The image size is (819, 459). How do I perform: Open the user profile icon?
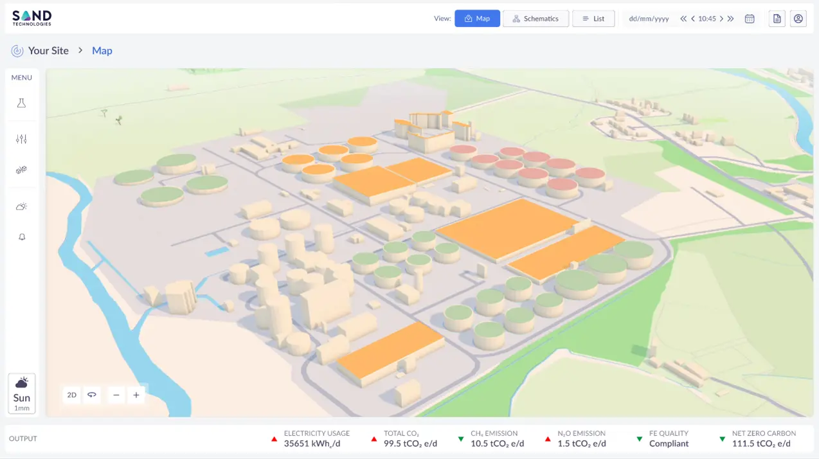[798, 19]
